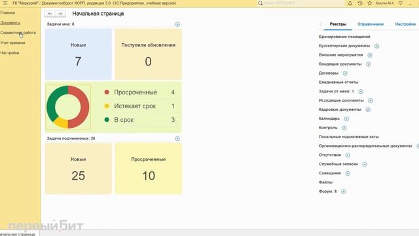
Task: Open the Учет времени section
Action: tap(12, 43)
